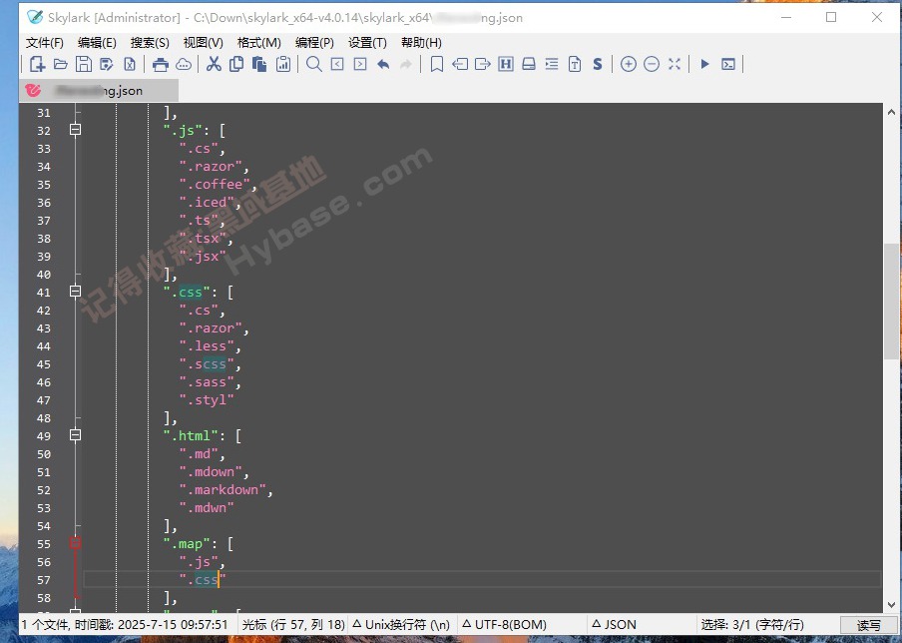This screenshot has width=902, height=643.
Task: Click the save-as icon with pencil
Action: tap(107, 64)
